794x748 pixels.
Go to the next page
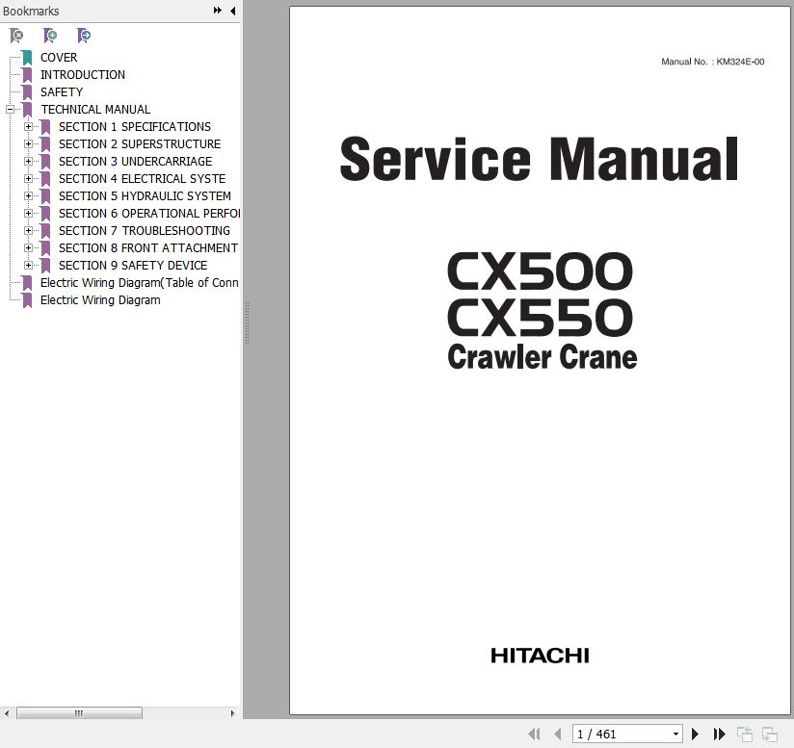point(696,734)
